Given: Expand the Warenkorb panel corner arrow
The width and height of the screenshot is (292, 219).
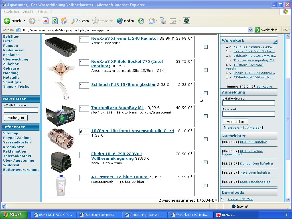Looking at the screenshot, I should [x=276, y=42].
